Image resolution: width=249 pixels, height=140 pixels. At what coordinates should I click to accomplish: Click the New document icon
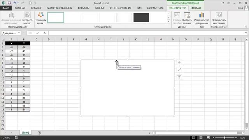click(x=30, y=3)
